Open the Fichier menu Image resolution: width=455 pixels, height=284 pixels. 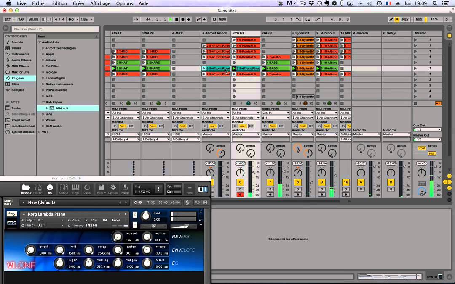point(39,3)
